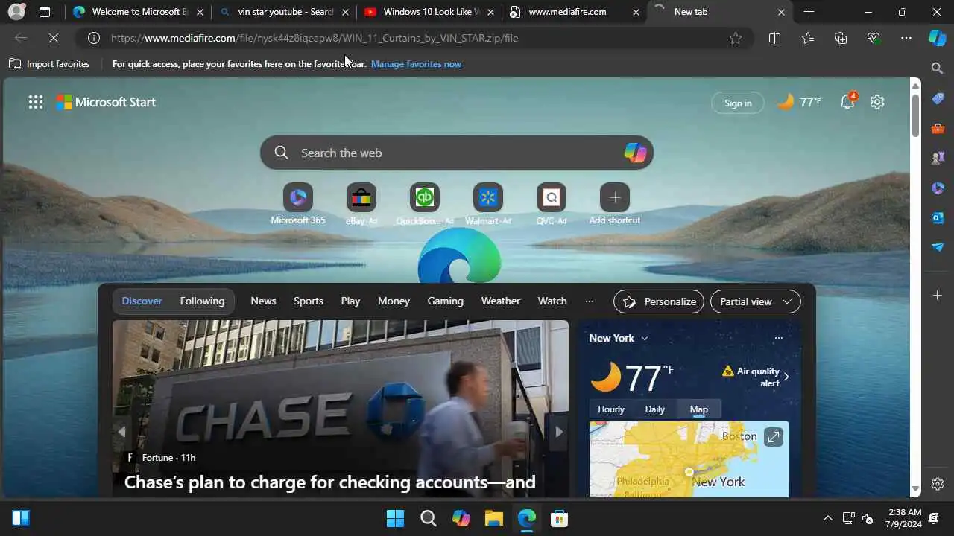Select the Discover feed tab
The width and height of the screenshot is (954, 536).
pyautogui.click(x=142, y=301)
